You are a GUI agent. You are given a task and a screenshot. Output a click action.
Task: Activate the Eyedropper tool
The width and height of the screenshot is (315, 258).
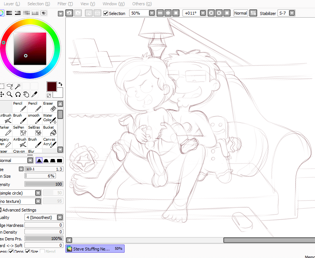[34, 94]
